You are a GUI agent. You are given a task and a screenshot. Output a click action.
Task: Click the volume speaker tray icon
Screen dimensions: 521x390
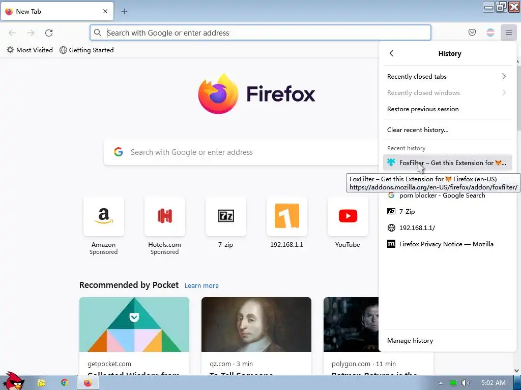[x=465, y=383]
